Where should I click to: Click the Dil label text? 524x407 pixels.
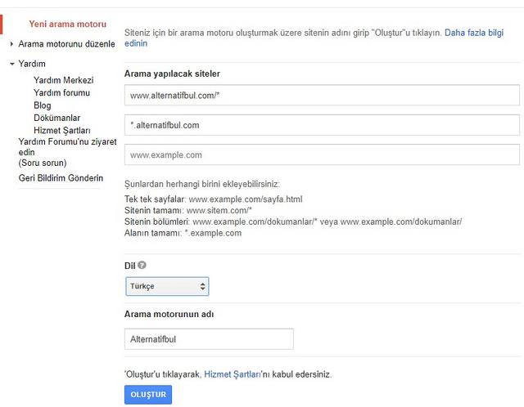(129, 266)
